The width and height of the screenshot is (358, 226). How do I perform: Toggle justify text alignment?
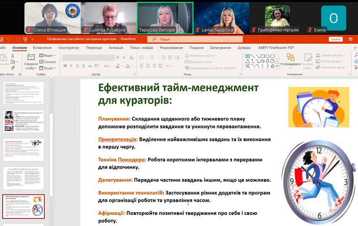point(160,66)
